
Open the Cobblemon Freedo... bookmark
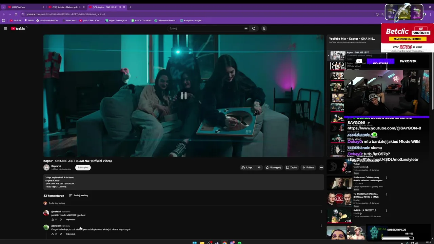pos(166,20)
